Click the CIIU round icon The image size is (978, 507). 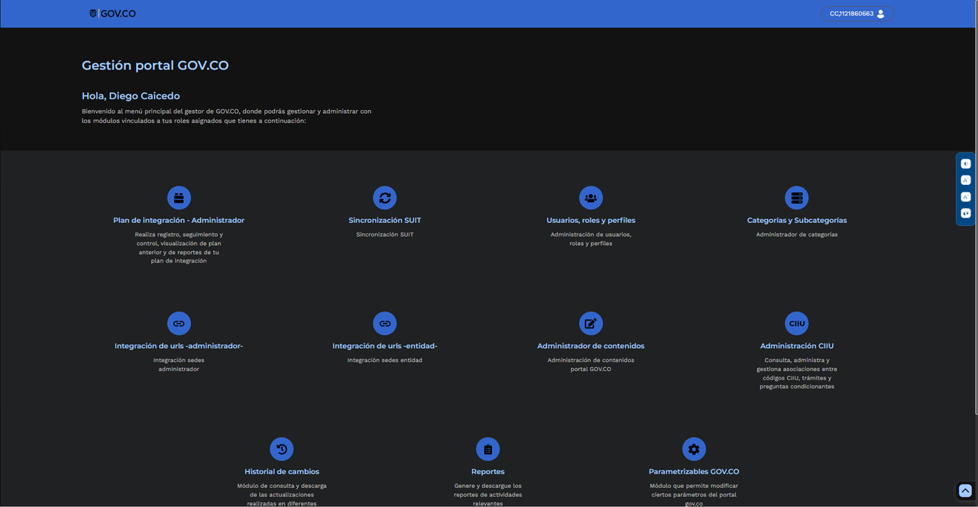pyautogui.click(x=797, y=323)
